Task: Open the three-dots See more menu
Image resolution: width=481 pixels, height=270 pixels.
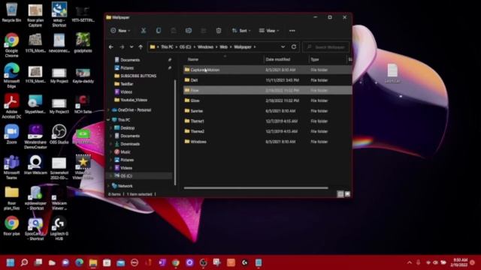Action: [292, 31]
